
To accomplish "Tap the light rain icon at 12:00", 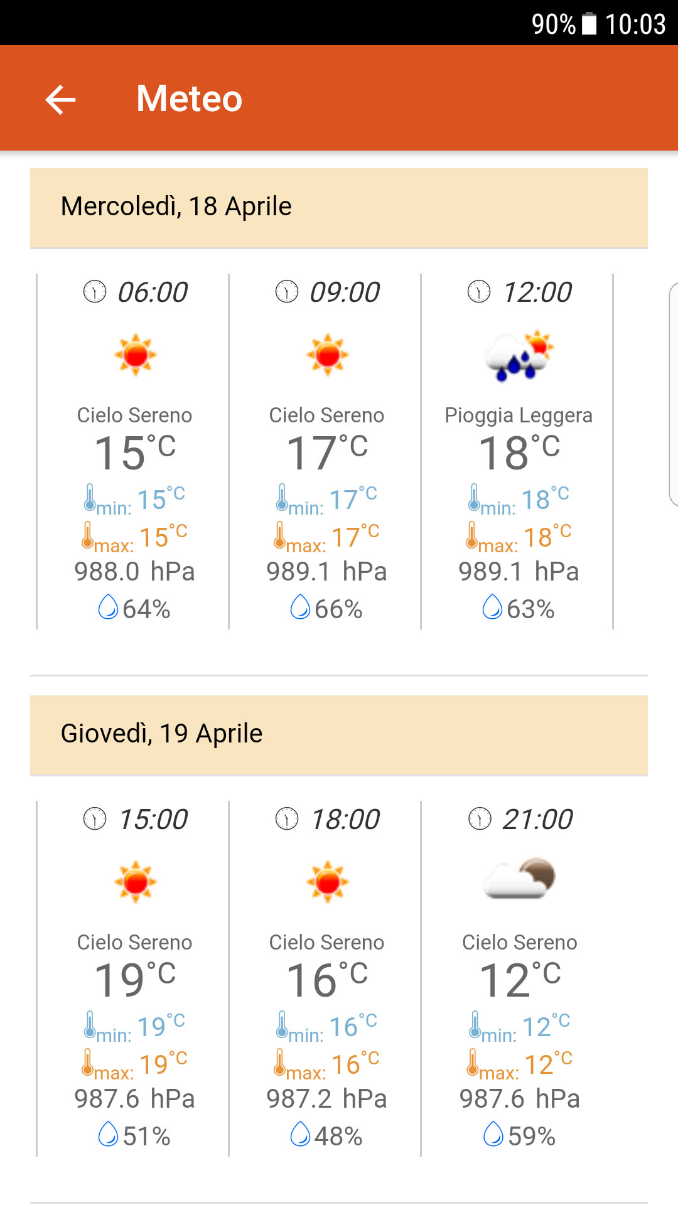I will 519,356.
